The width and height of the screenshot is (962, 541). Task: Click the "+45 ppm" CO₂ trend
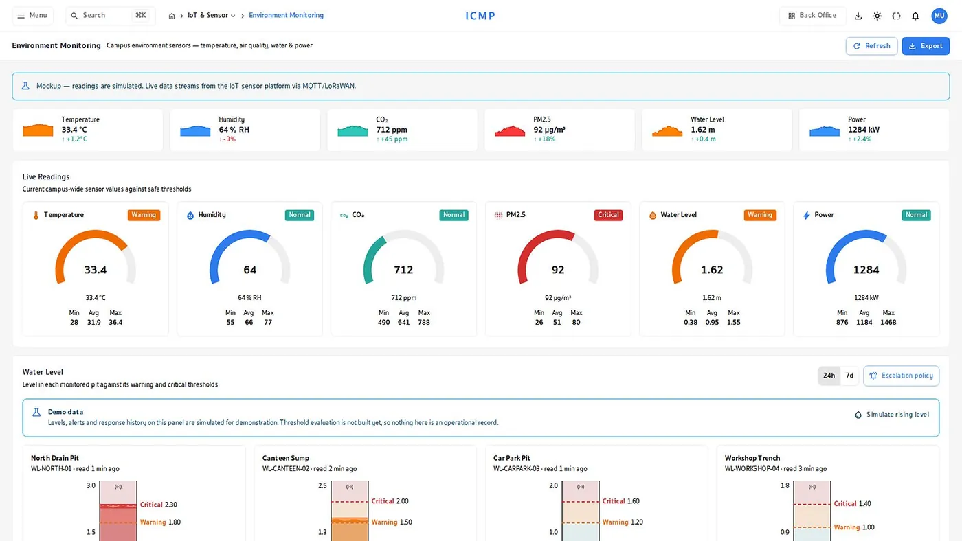[x=392, y=139]
